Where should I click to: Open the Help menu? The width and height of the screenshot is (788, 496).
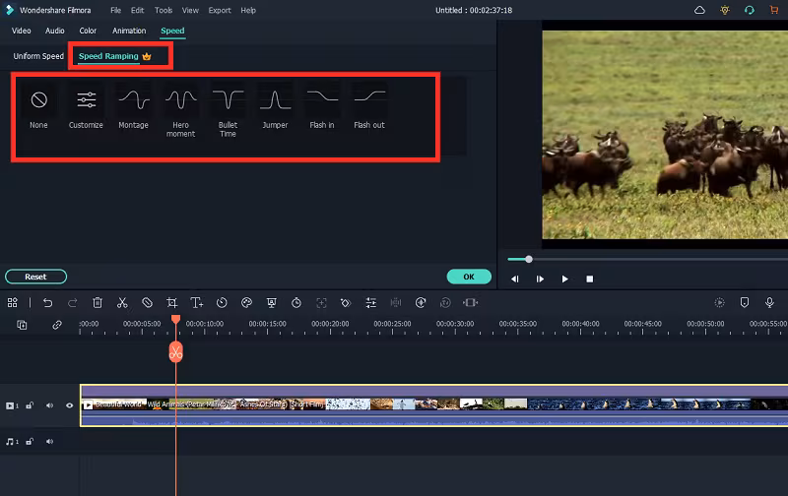(x=248, y=10)
